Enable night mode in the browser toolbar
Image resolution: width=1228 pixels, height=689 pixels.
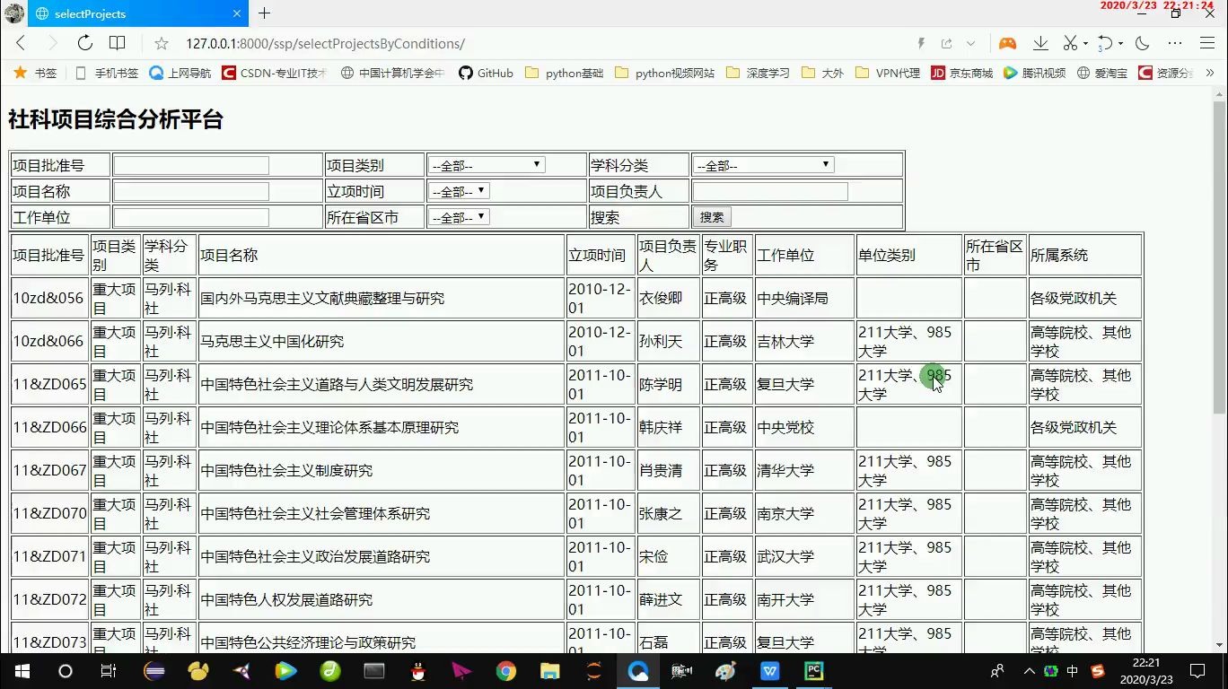pos(1141,43)
